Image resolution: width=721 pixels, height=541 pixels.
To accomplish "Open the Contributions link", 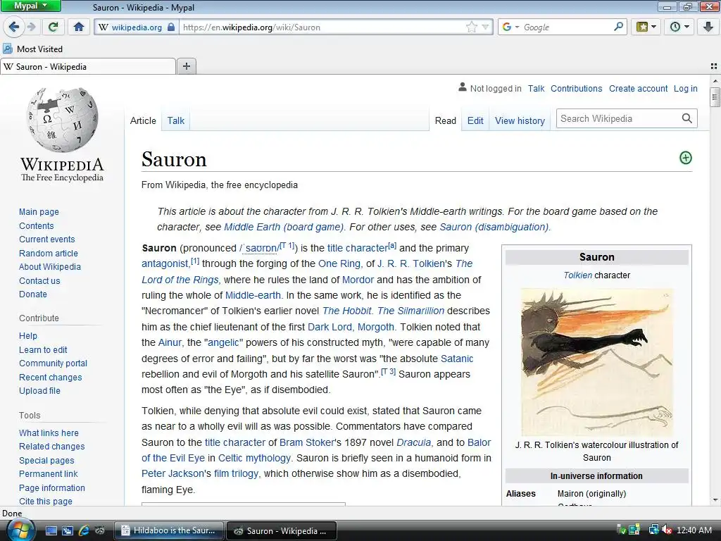I will (x=576, y=88).
